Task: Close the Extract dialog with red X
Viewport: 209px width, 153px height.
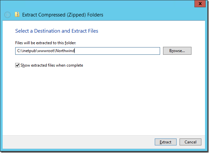Action: coord(200,3)
